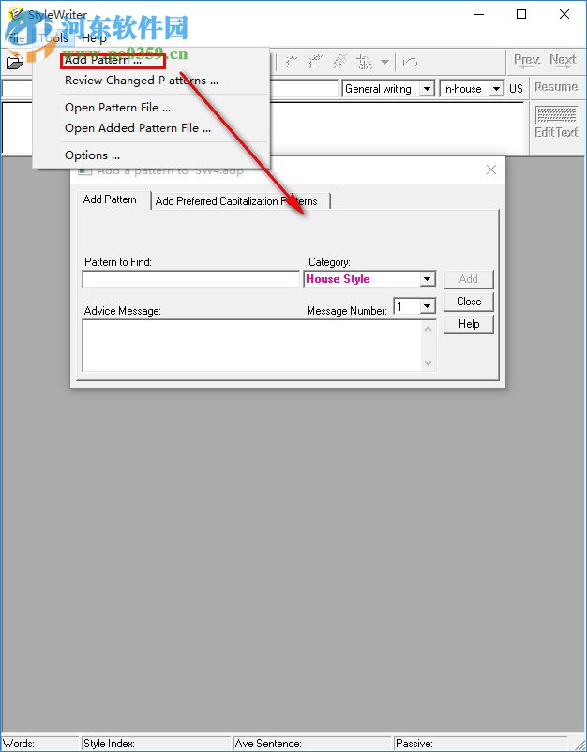
Task: Click the disabled Prev navigation button
Action: click(527, 61)
